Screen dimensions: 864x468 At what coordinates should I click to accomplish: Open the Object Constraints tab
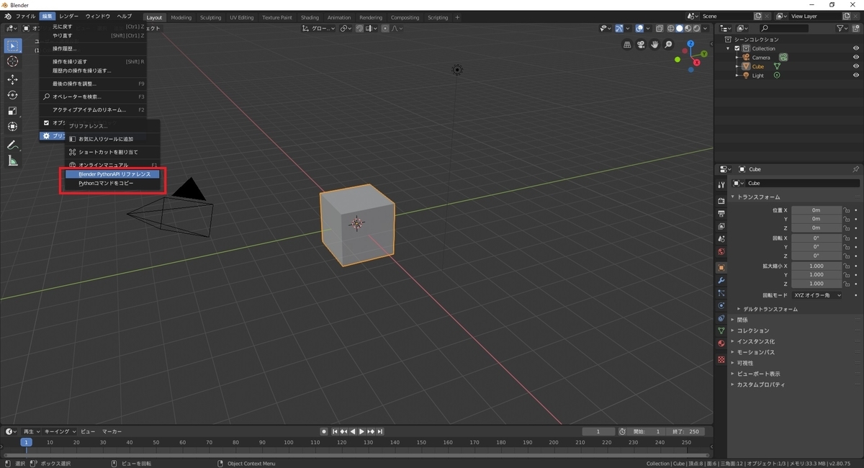click(x=721, y=318)
